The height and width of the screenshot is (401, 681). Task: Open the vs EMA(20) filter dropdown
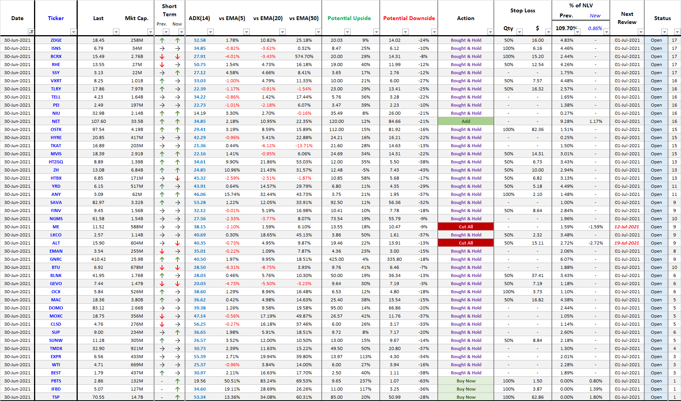[x=282, y=32]
